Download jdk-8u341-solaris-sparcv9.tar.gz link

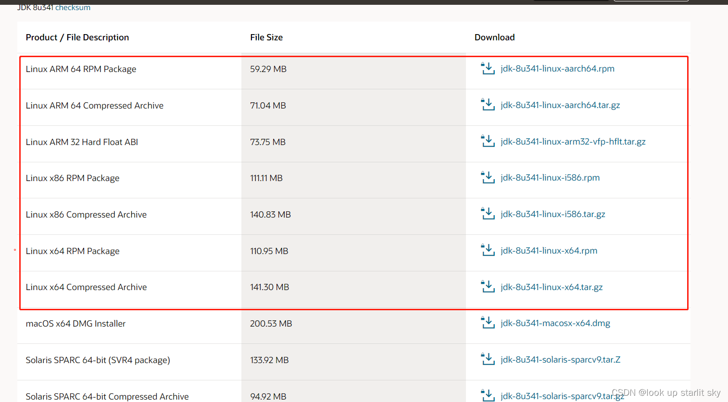coord(562,396)
